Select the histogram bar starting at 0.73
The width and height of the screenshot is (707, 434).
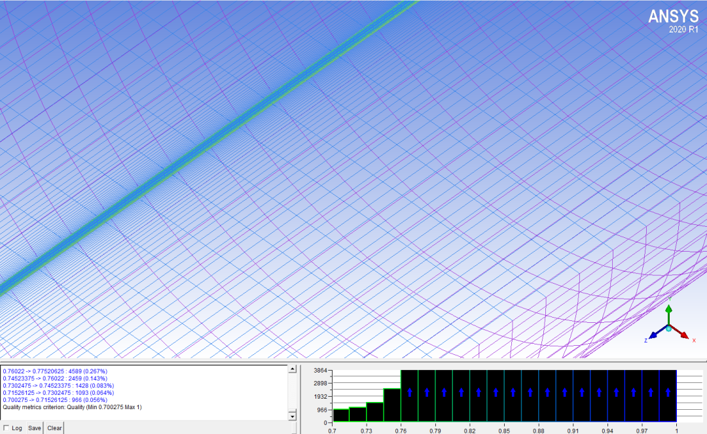pyautogui.click(x=375, y=412)
